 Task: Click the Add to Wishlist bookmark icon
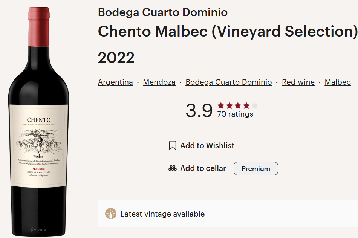(x=173, y=146)
